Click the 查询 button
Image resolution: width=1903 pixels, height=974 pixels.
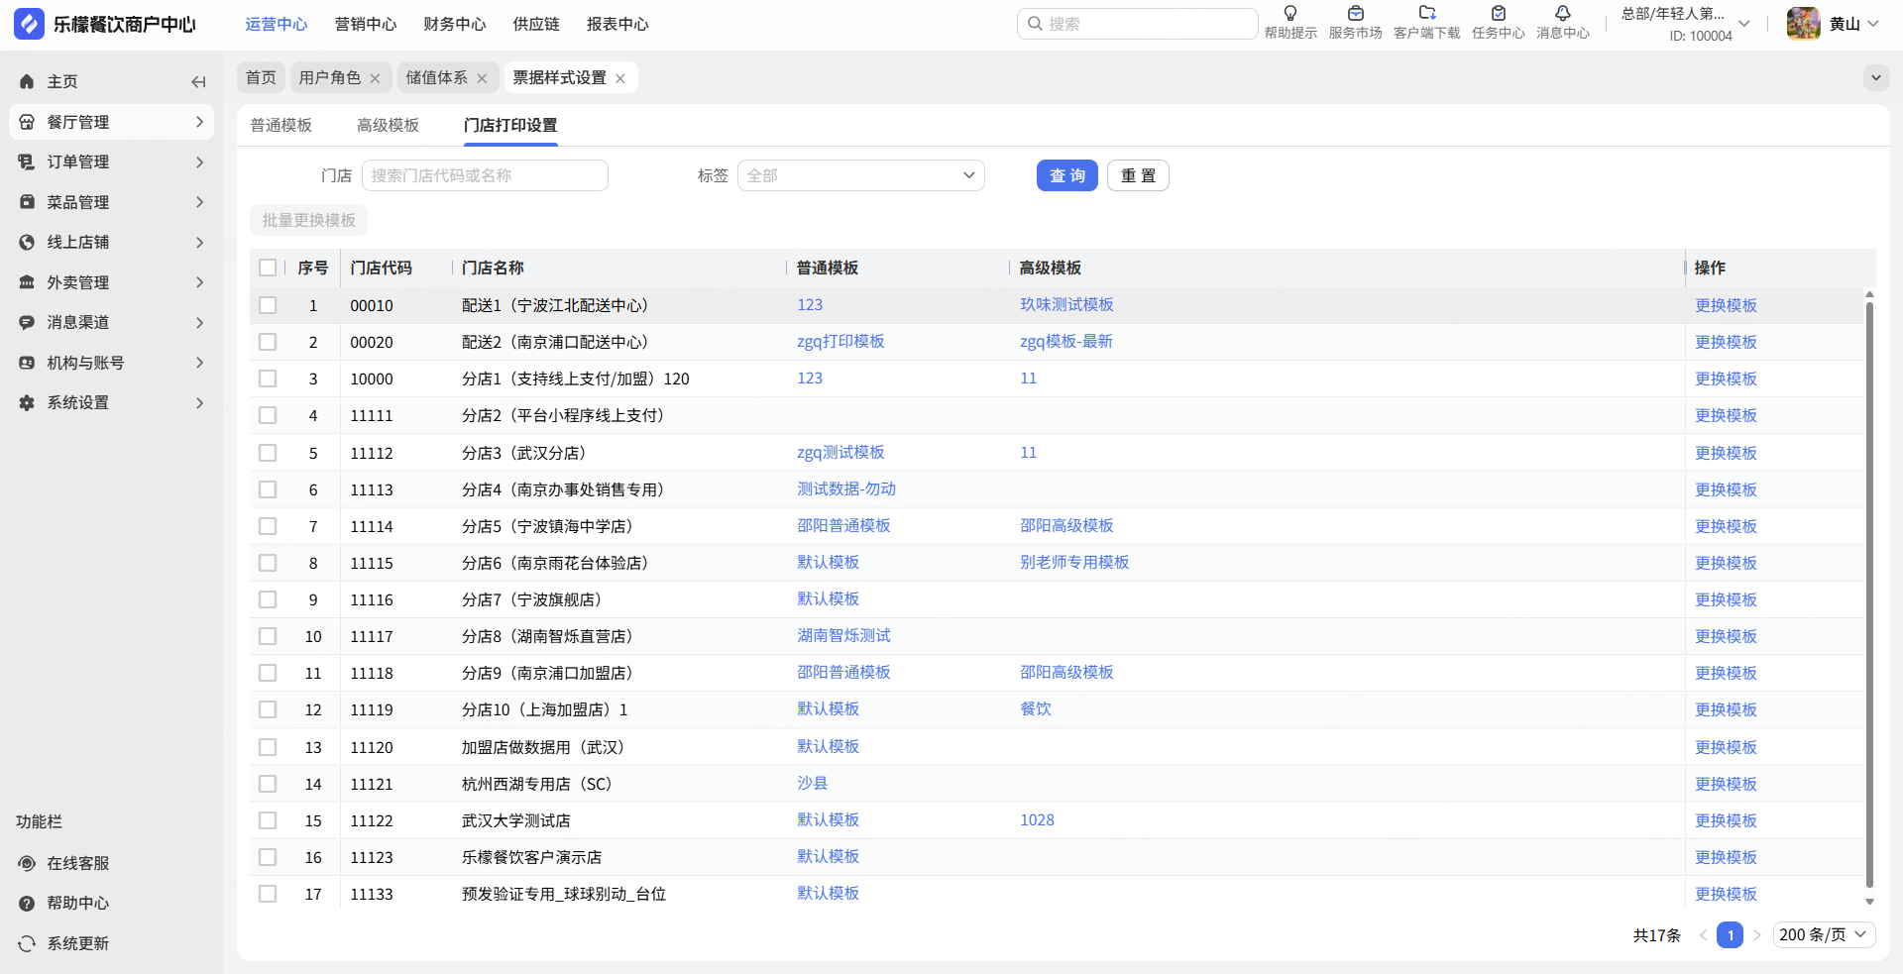point(1066,175)
